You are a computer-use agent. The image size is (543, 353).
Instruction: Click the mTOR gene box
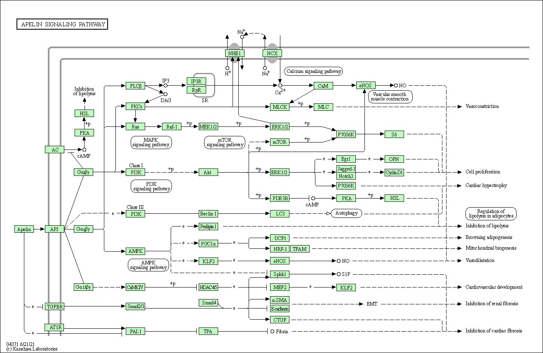point(280,142)
